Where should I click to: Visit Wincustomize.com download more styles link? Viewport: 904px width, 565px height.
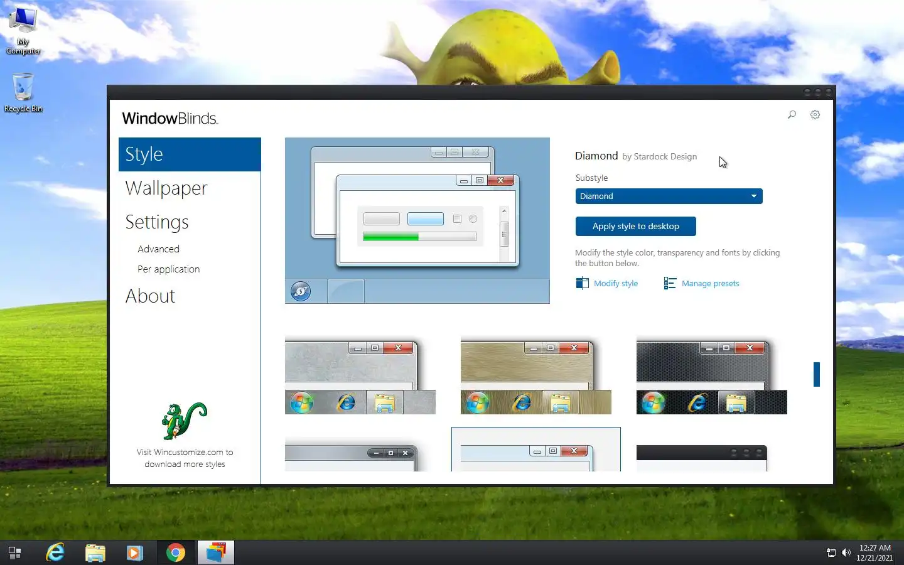coord(185,458)
